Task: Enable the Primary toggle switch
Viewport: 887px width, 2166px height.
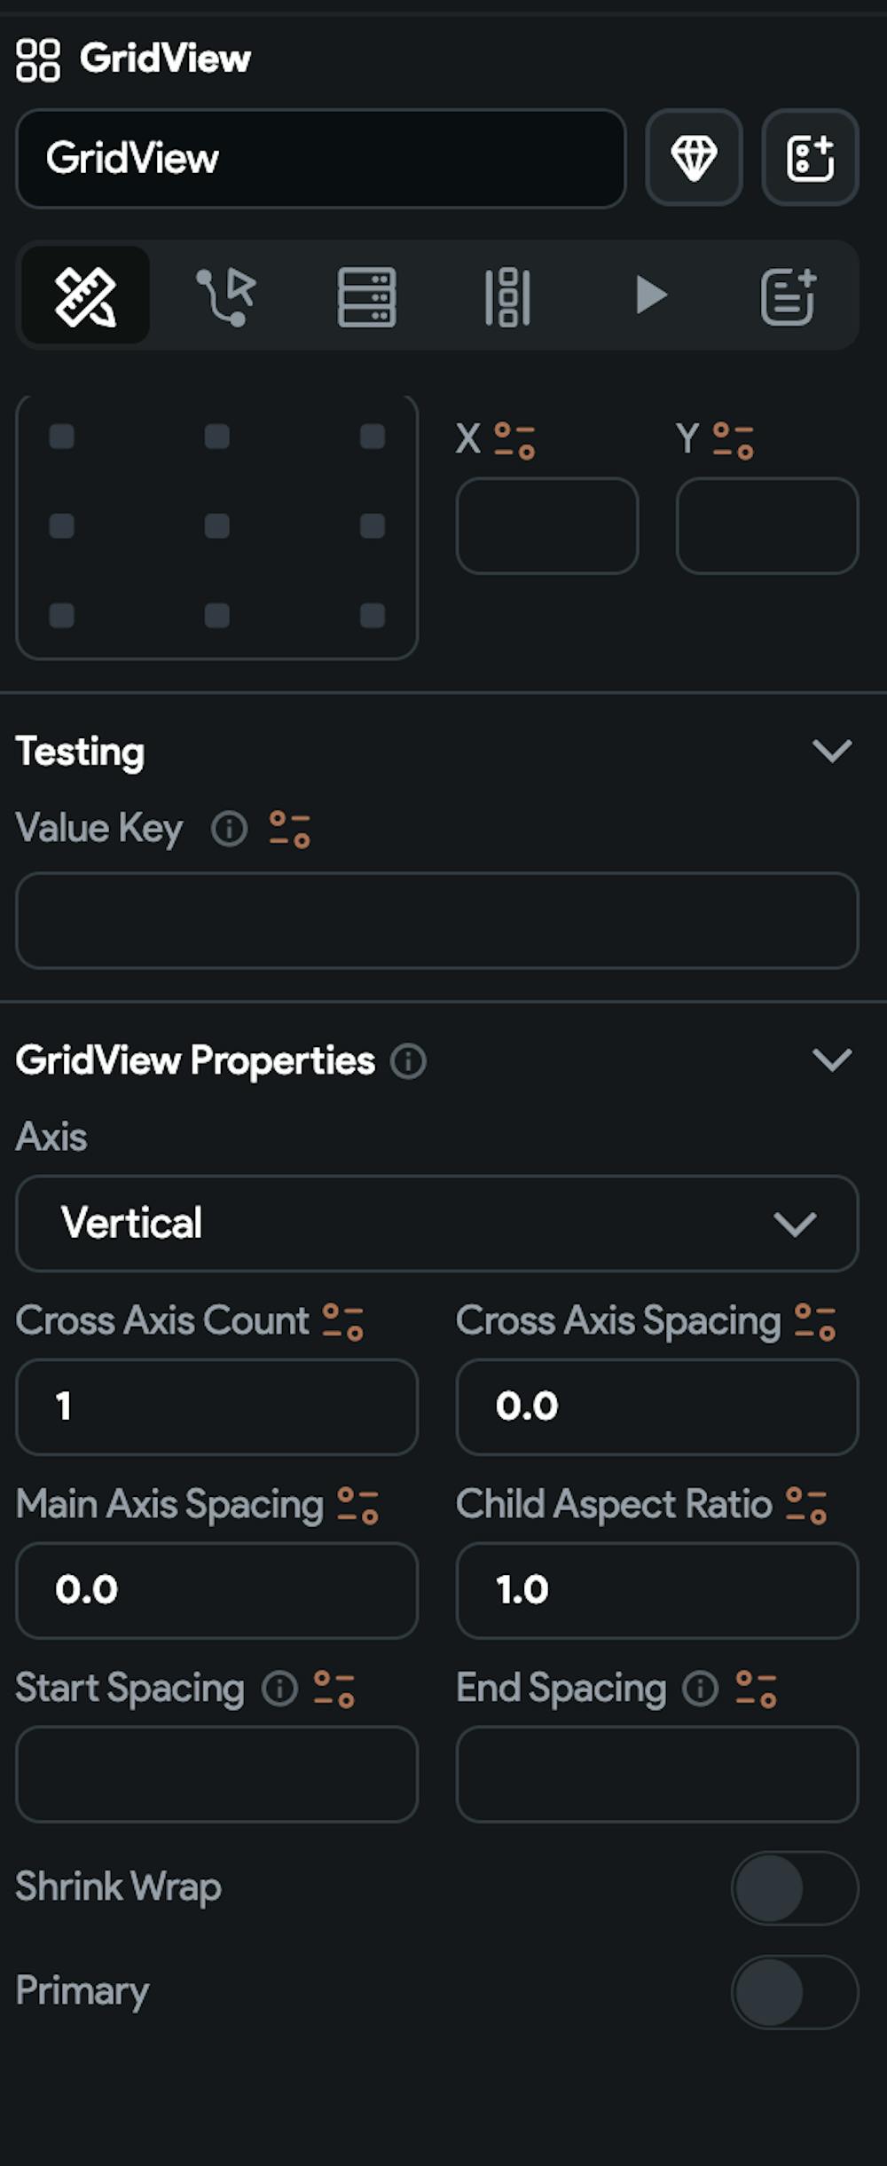Action: click(794, 1991)
